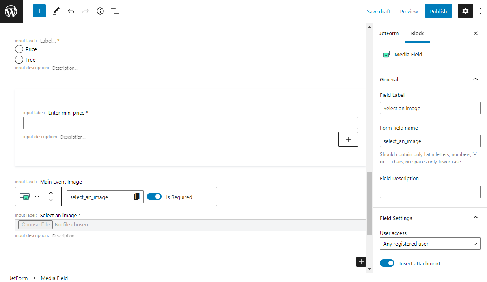The image size is (487, 282).
Task: Toggle the Is Required switch off
Action: [x=154, y=196]
